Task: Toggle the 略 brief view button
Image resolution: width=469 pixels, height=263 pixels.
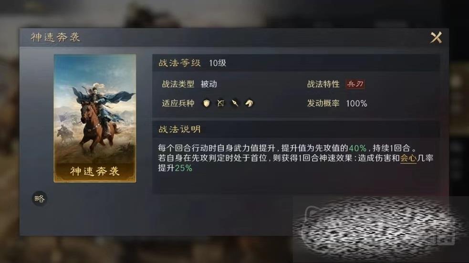Action: pos(40,199)
